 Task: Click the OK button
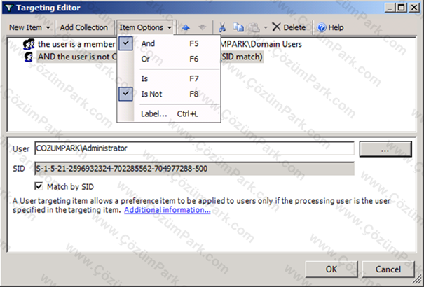pos(331,269)
